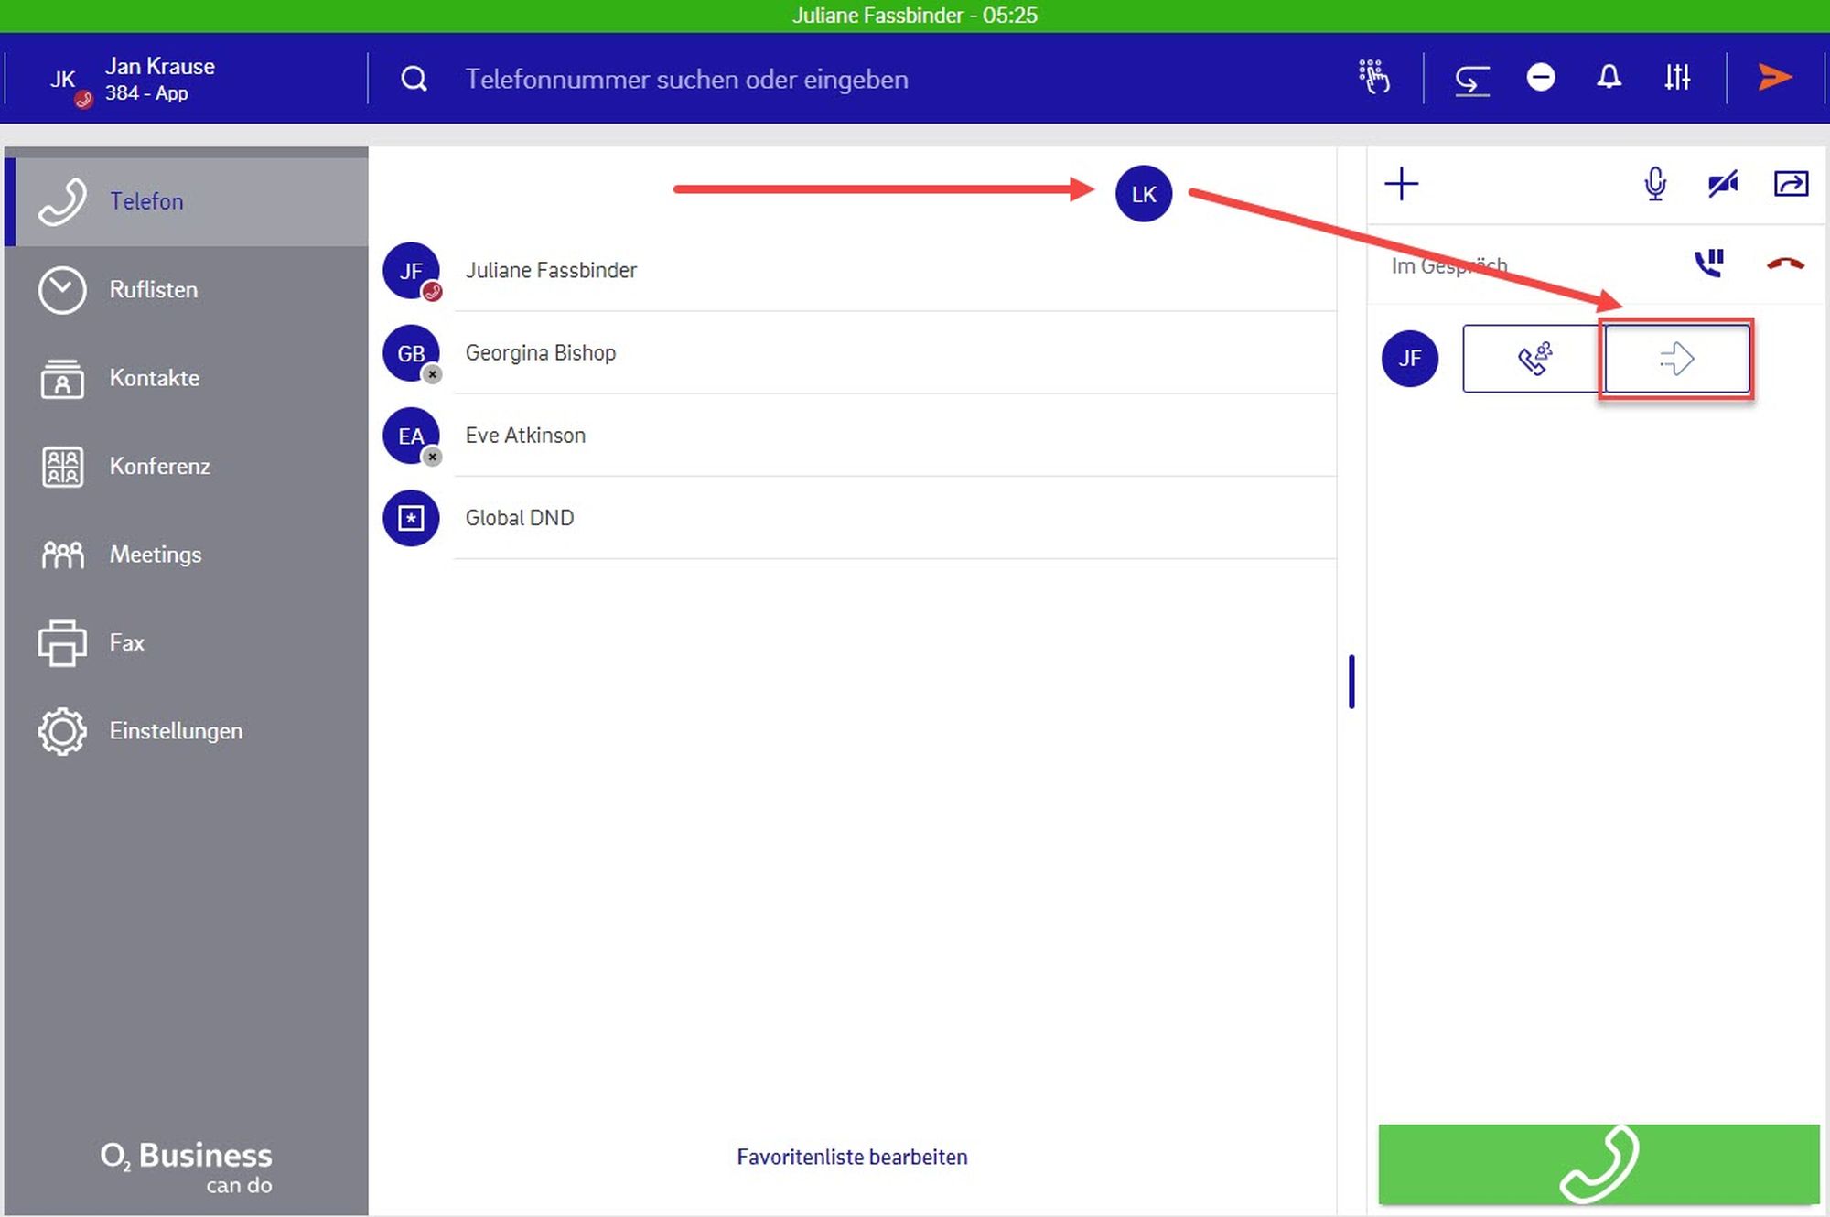Click the transfer arrow button
Viewport: 1830px width, 1217px height.
[1676, 359]
